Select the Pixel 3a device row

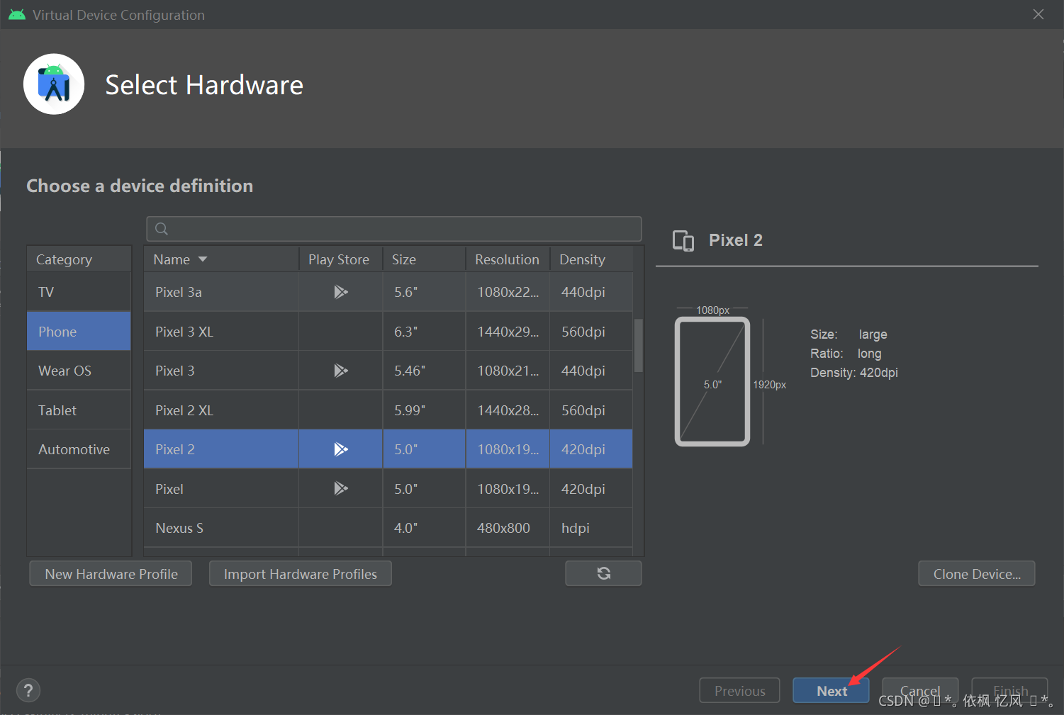coord(388,292)
